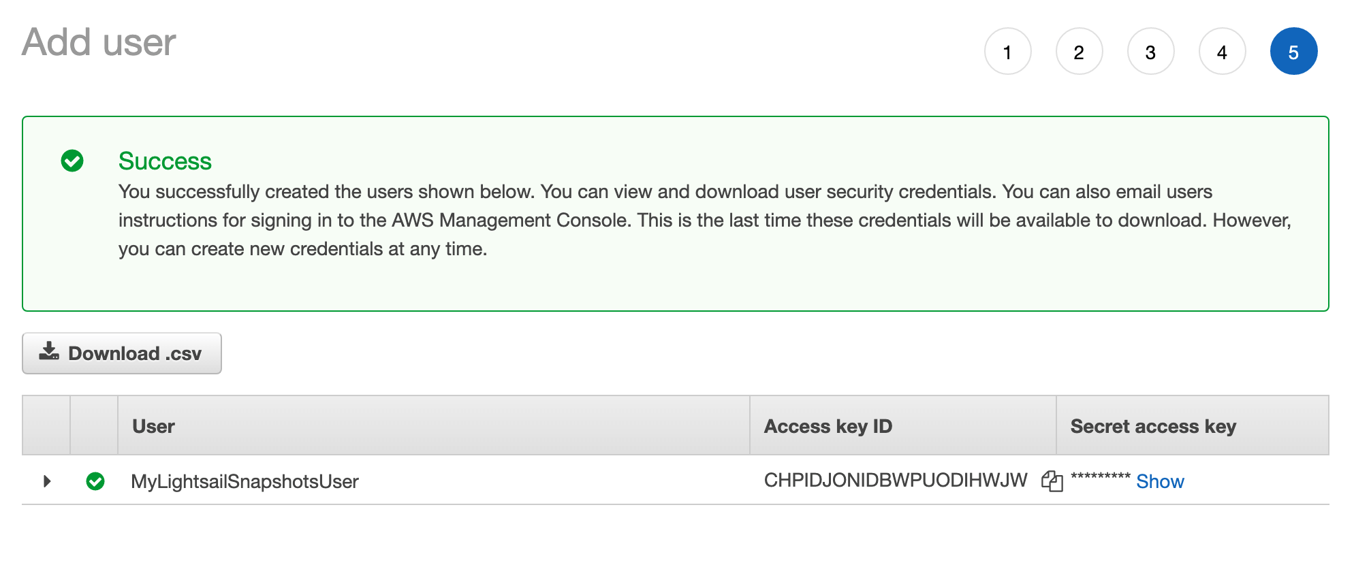The image size is (1354, 584).
Task: Collapse the disclosure triangle on the user row
Action: pyautogui.click(x=46, y=481)
